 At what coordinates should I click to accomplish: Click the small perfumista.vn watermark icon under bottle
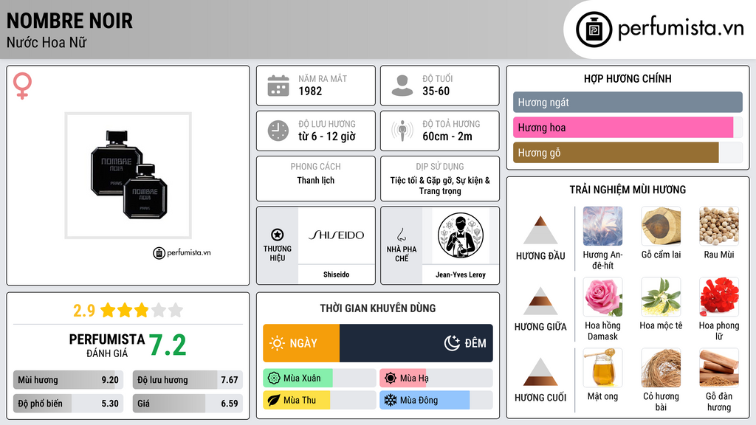pos(159,253)
